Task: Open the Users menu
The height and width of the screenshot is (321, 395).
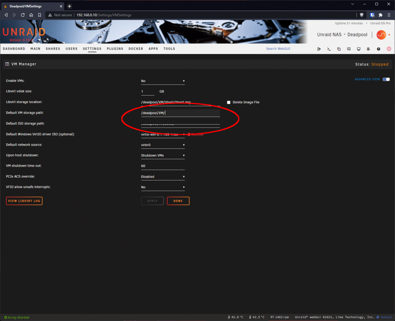Action: pos(71,49)
